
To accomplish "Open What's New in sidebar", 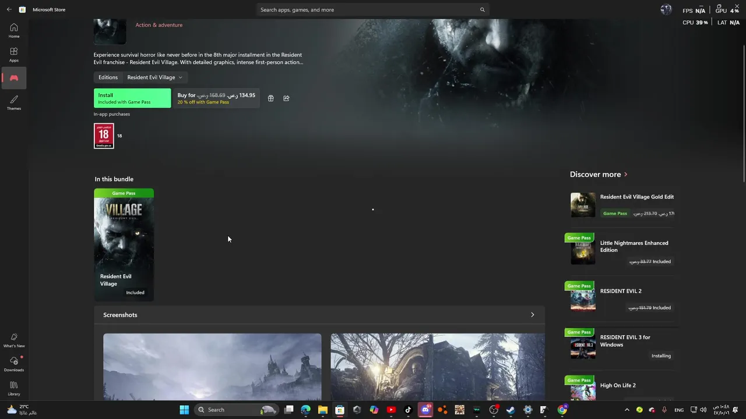I will pos(14,340).
